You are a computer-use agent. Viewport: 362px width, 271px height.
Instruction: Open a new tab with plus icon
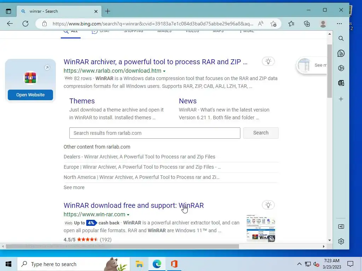click(107, 11)
